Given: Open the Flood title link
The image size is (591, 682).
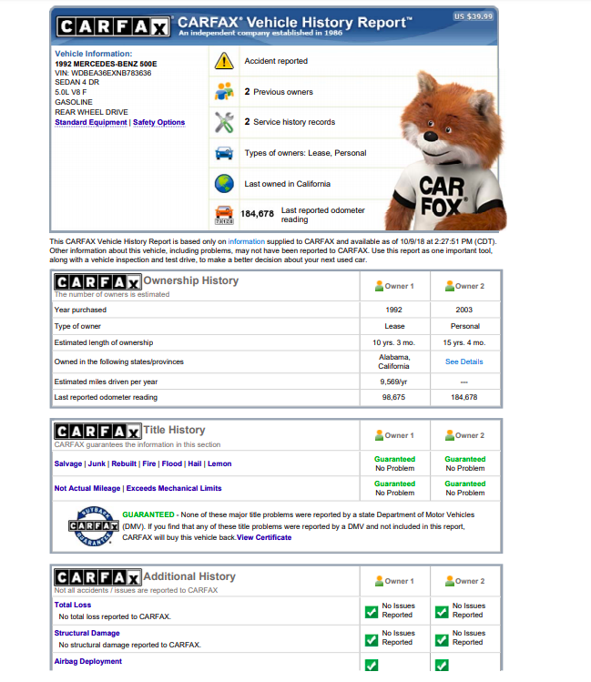Looking at the screenshot, I should pyautogui.click(x=172, y=463).
